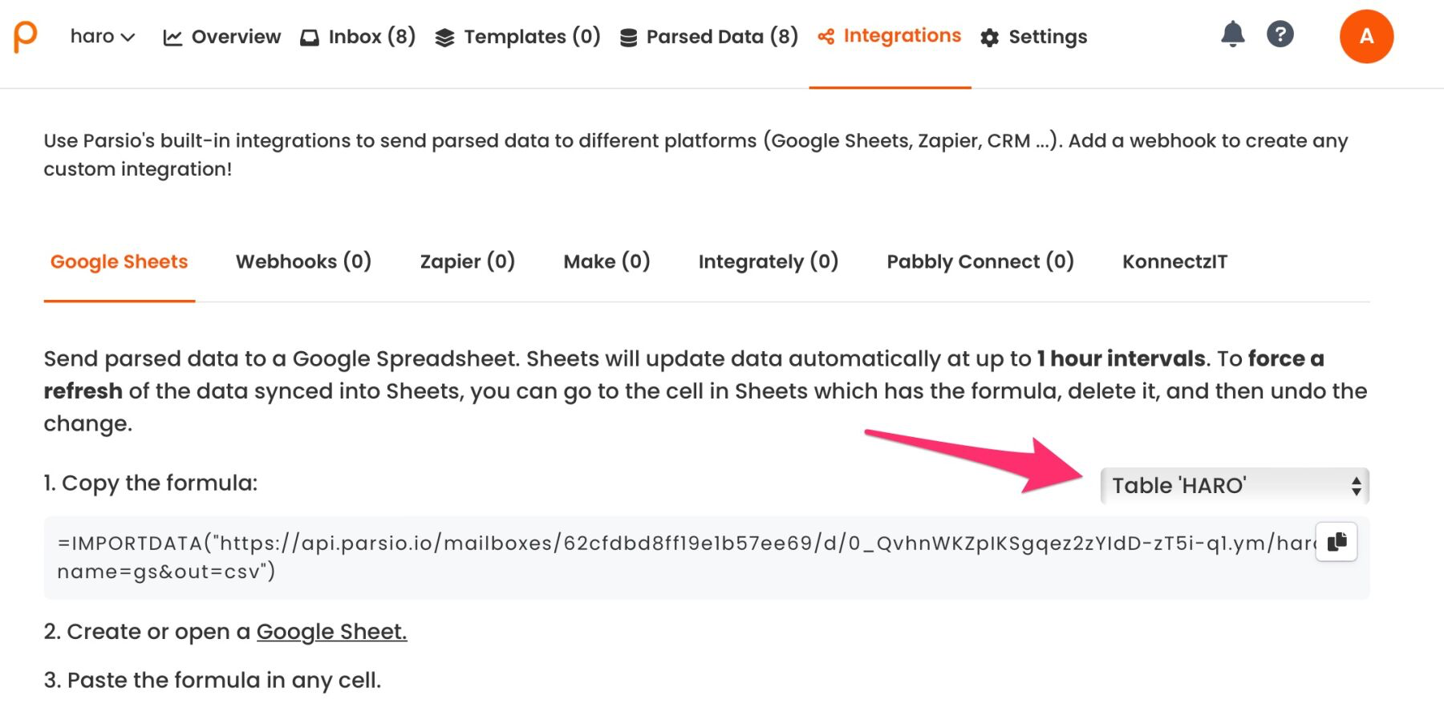Screen dimensions: 1444x716
Task: Follow the Google Sheet link
Action: tap(331, 632)
